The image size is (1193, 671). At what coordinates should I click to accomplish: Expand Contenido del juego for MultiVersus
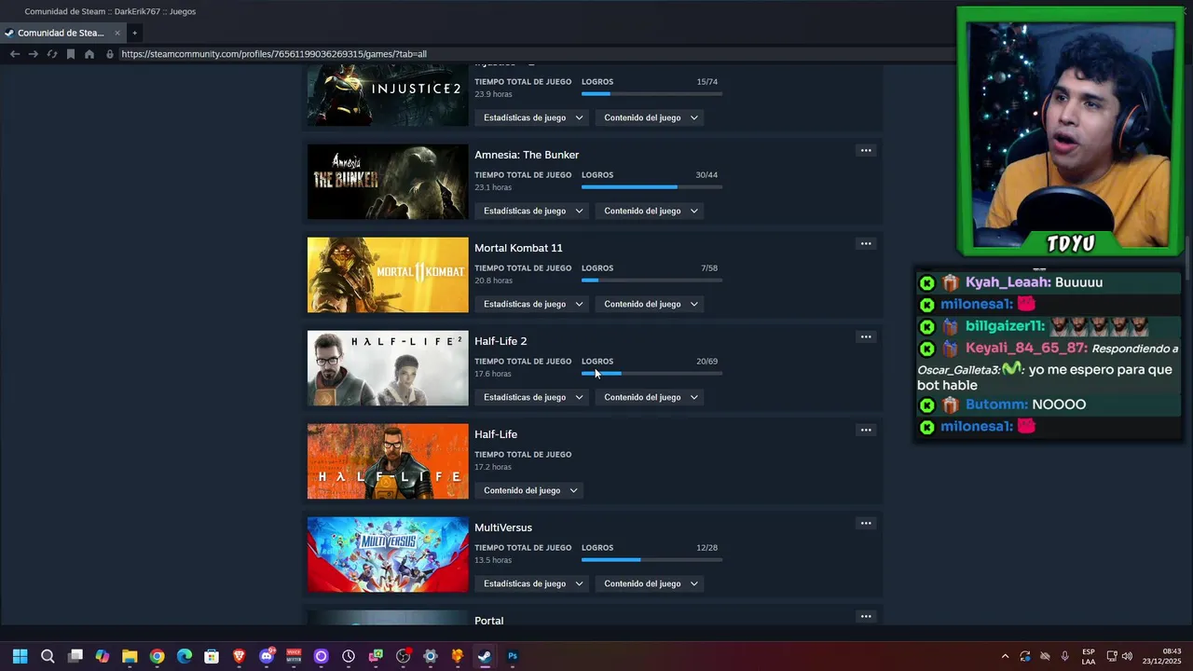pos(651,583)
